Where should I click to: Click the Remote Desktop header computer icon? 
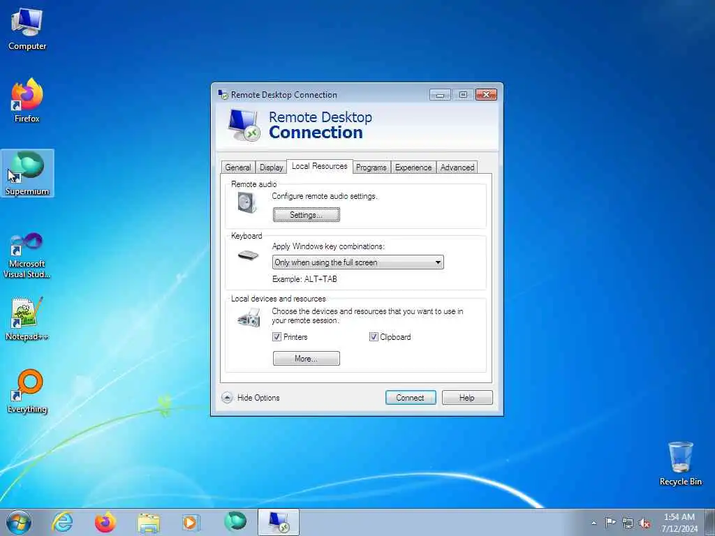coord(244,125)
